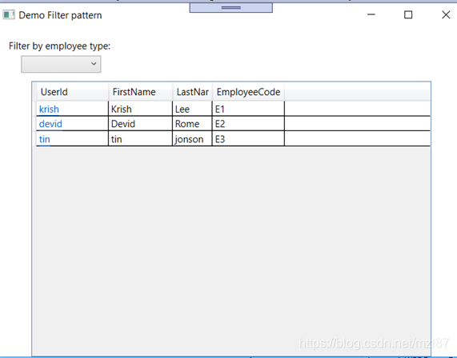Click the debug toolbar handle at top
This screenshot has width=457, height=358.
231,8
